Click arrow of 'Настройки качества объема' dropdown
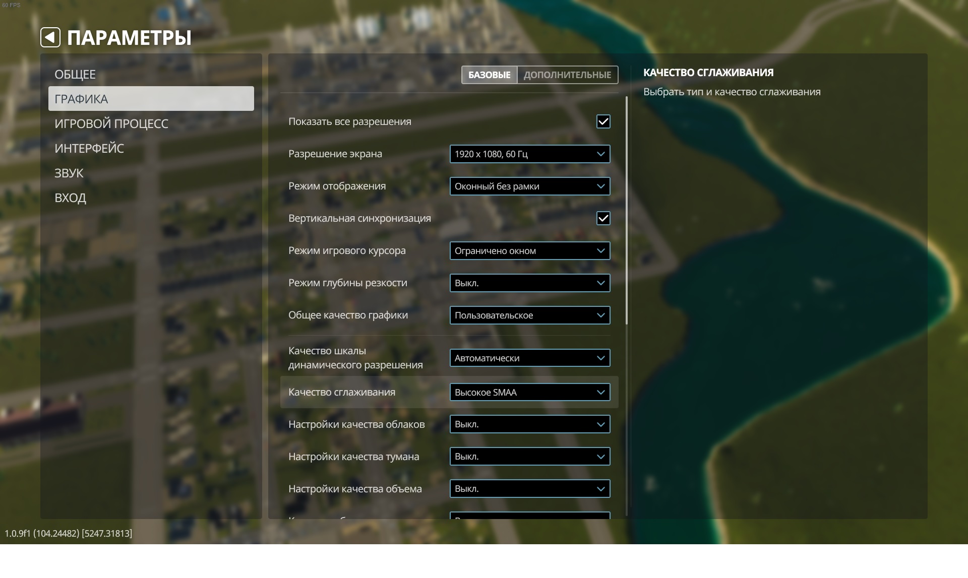The image size is (968, 578). (600, 489)
